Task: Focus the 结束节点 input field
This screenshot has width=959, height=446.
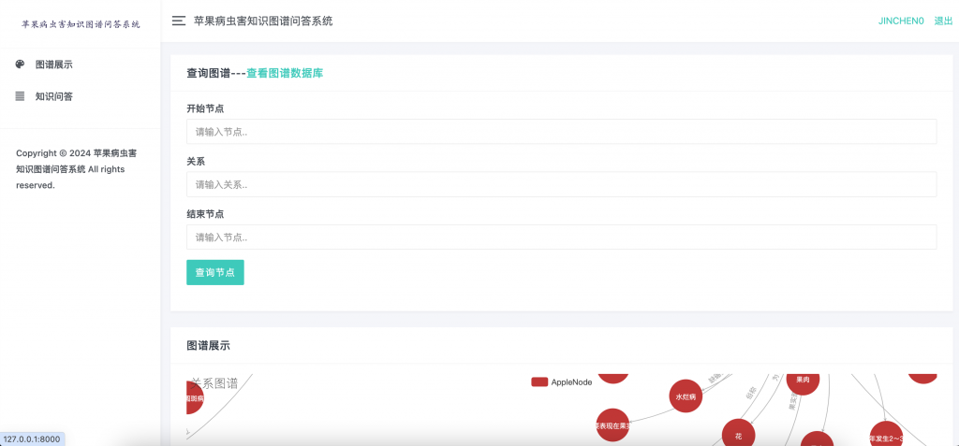Action: (x=562, y=237)
